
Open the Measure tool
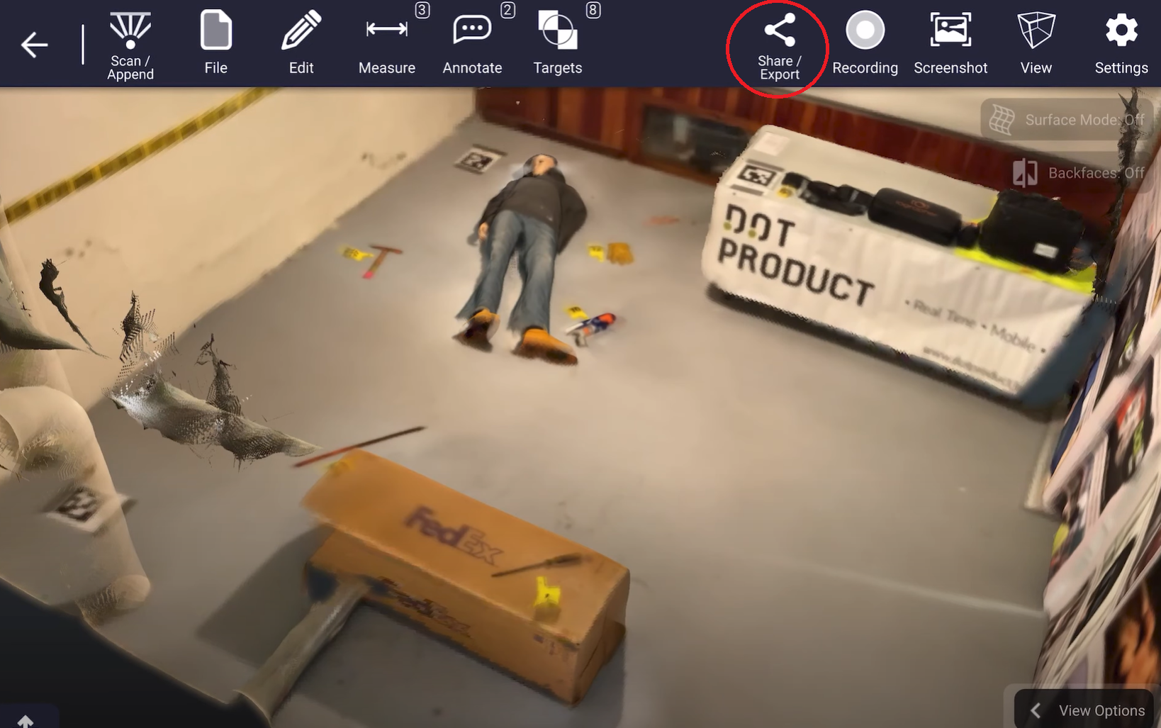tap(387, 44)
